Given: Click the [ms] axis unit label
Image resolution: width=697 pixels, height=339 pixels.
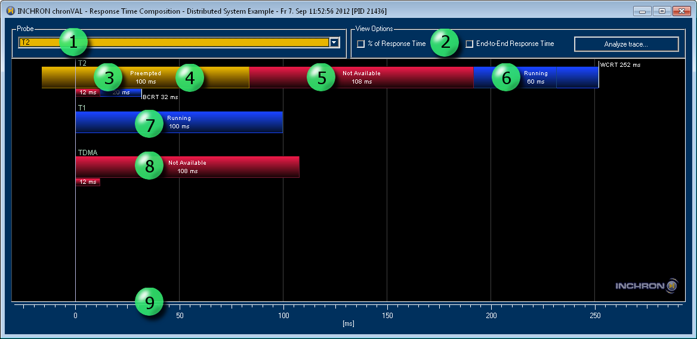Looking at the screenshot, I should click(x=348, y=324).
